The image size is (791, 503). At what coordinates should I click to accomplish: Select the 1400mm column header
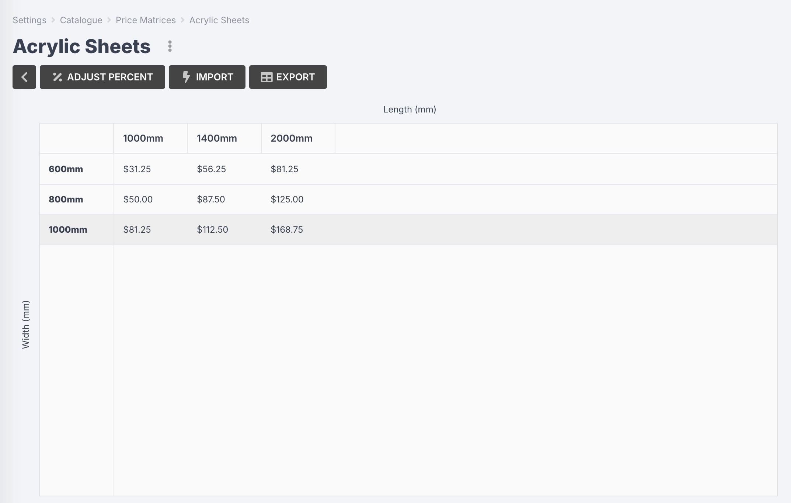(217, 138)
